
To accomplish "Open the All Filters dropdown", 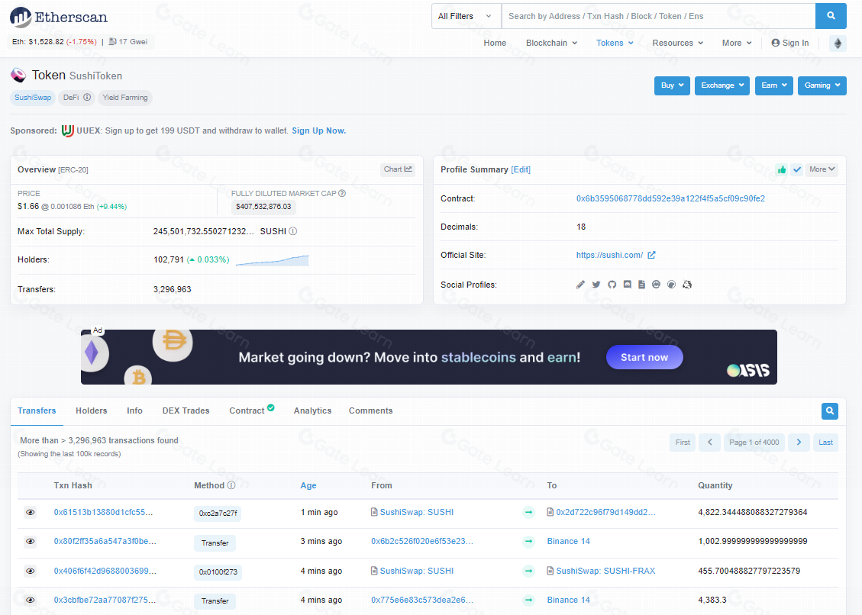I will (x=466, y=16).
